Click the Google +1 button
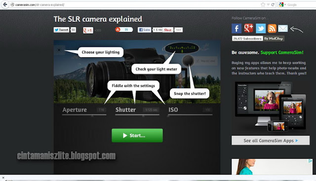Screen dimensions: 316x181 (x=88, y=30)
